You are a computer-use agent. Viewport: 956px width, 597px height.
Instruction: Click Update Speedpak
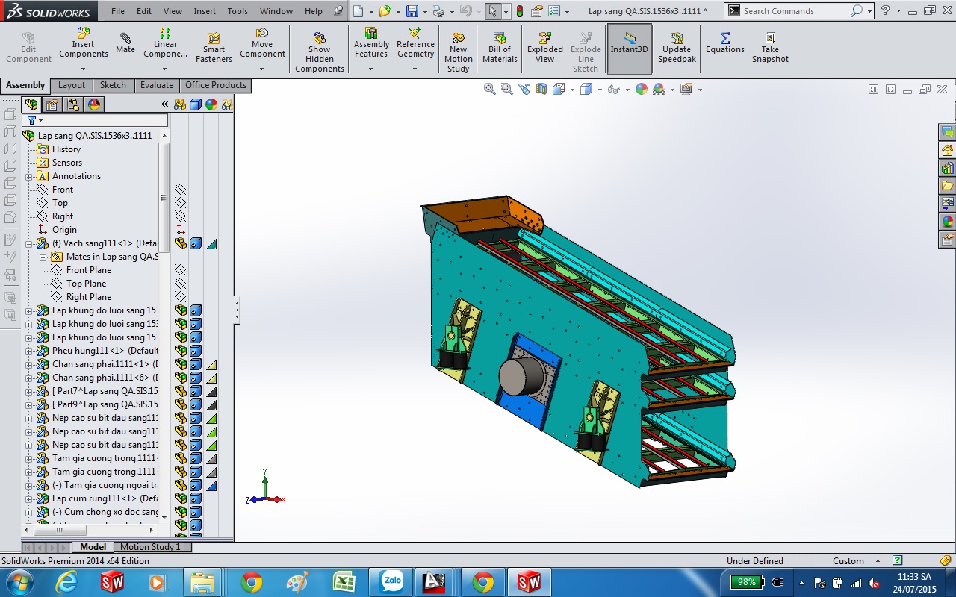[x=677, y=48]
